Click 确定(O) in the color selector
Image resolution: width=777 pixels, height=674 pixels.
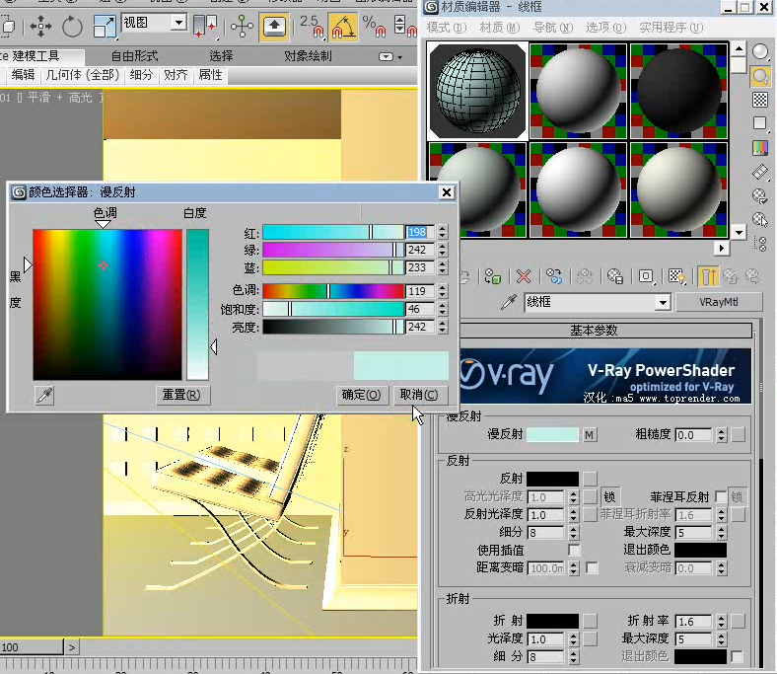tap(362, 396)
